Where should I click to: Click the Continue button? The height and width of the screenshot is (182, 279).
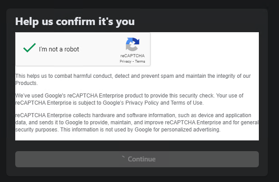pos(137,159)
